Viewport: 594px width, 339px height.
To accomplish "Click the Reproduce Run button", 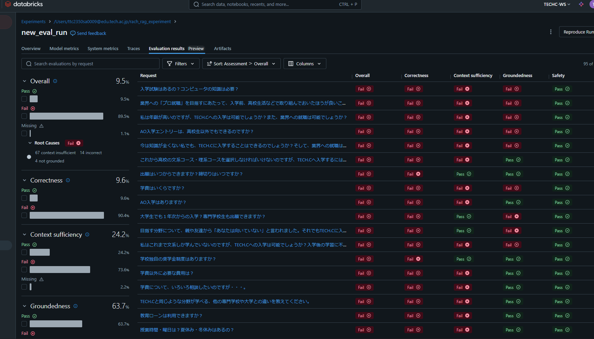I will (578, 32).
